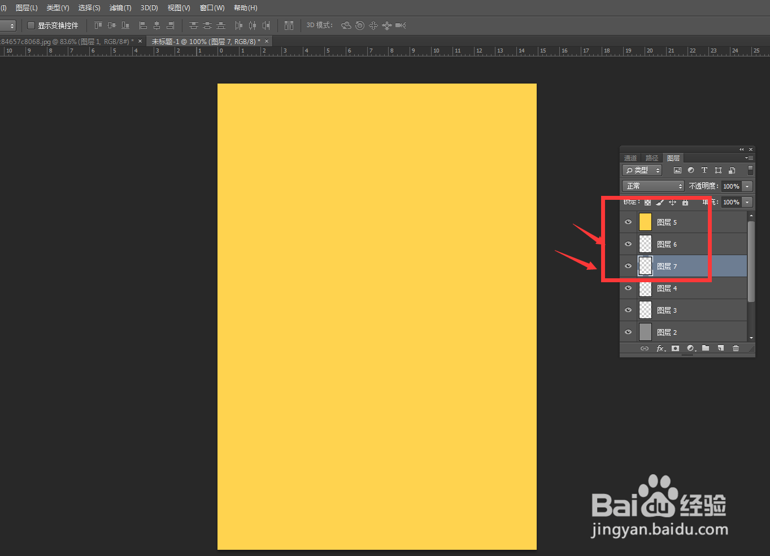
Task: Click the delete layer trash icon
Action: [x=736, y=348]
